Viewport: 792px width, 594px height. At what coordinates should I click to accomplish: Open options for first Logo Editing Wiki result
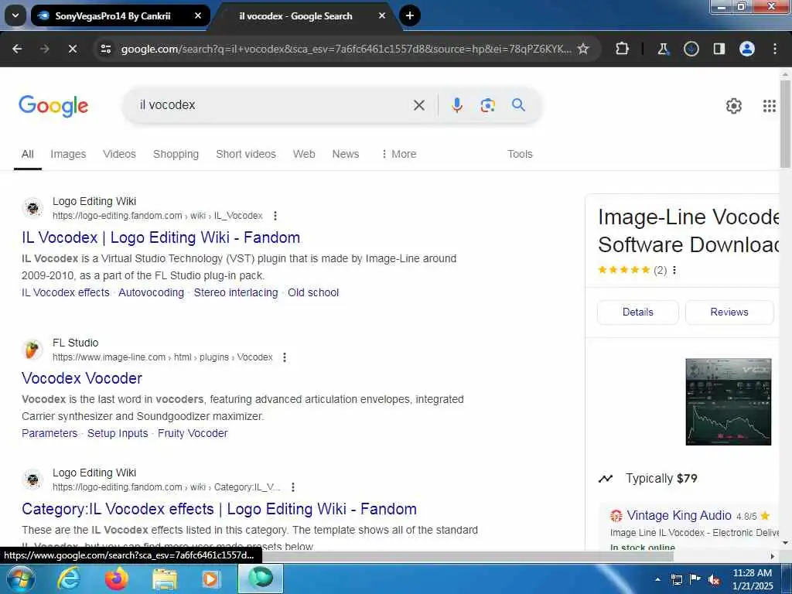[x=275, y=216]
